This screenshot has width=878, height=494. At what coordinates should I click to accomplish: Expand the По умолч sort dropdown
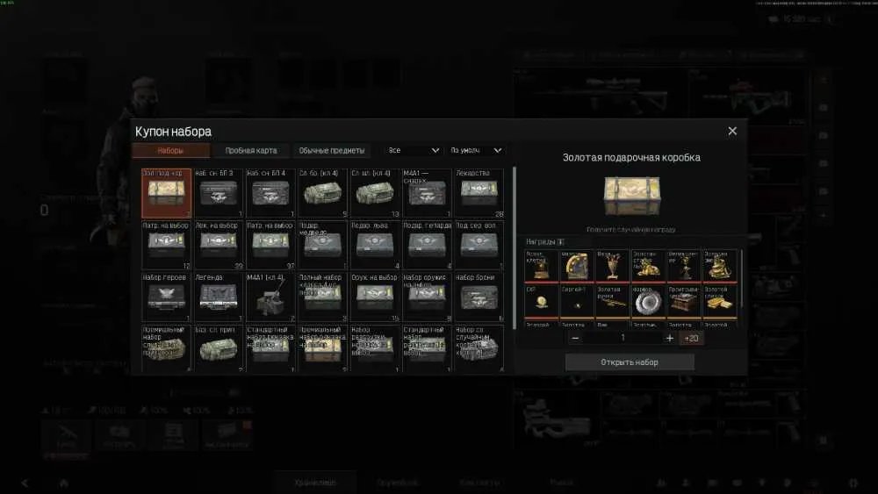(x=476, y=151)
